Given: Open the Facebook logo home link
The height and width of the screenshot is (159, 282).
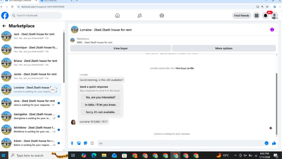Looking at the screenshot, I should (5, 15).
